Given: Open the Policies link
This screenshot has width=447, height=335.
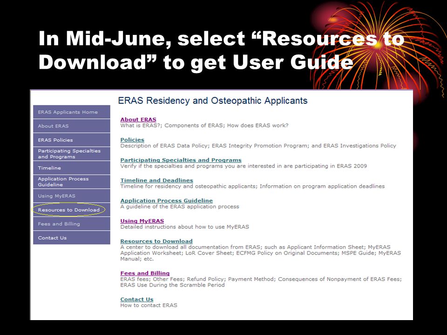Looking at the screenshot, I should point(132,140).
